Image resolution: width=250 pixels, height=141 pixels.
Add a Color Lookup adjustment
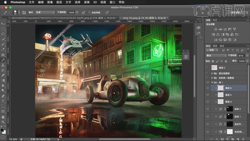pos(237,34)
